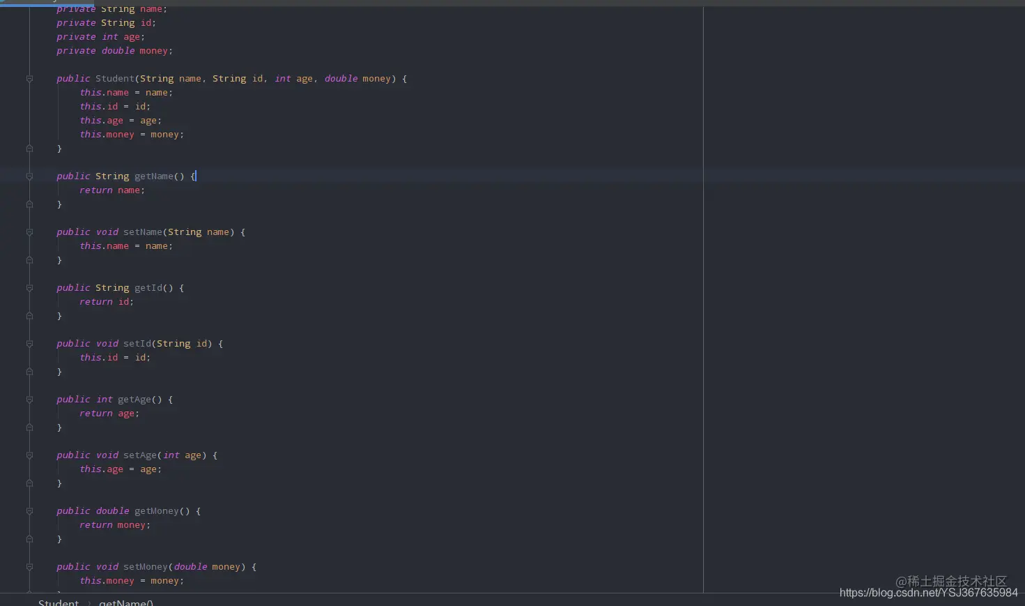Click the Student constructor signature line

(231, 79)
